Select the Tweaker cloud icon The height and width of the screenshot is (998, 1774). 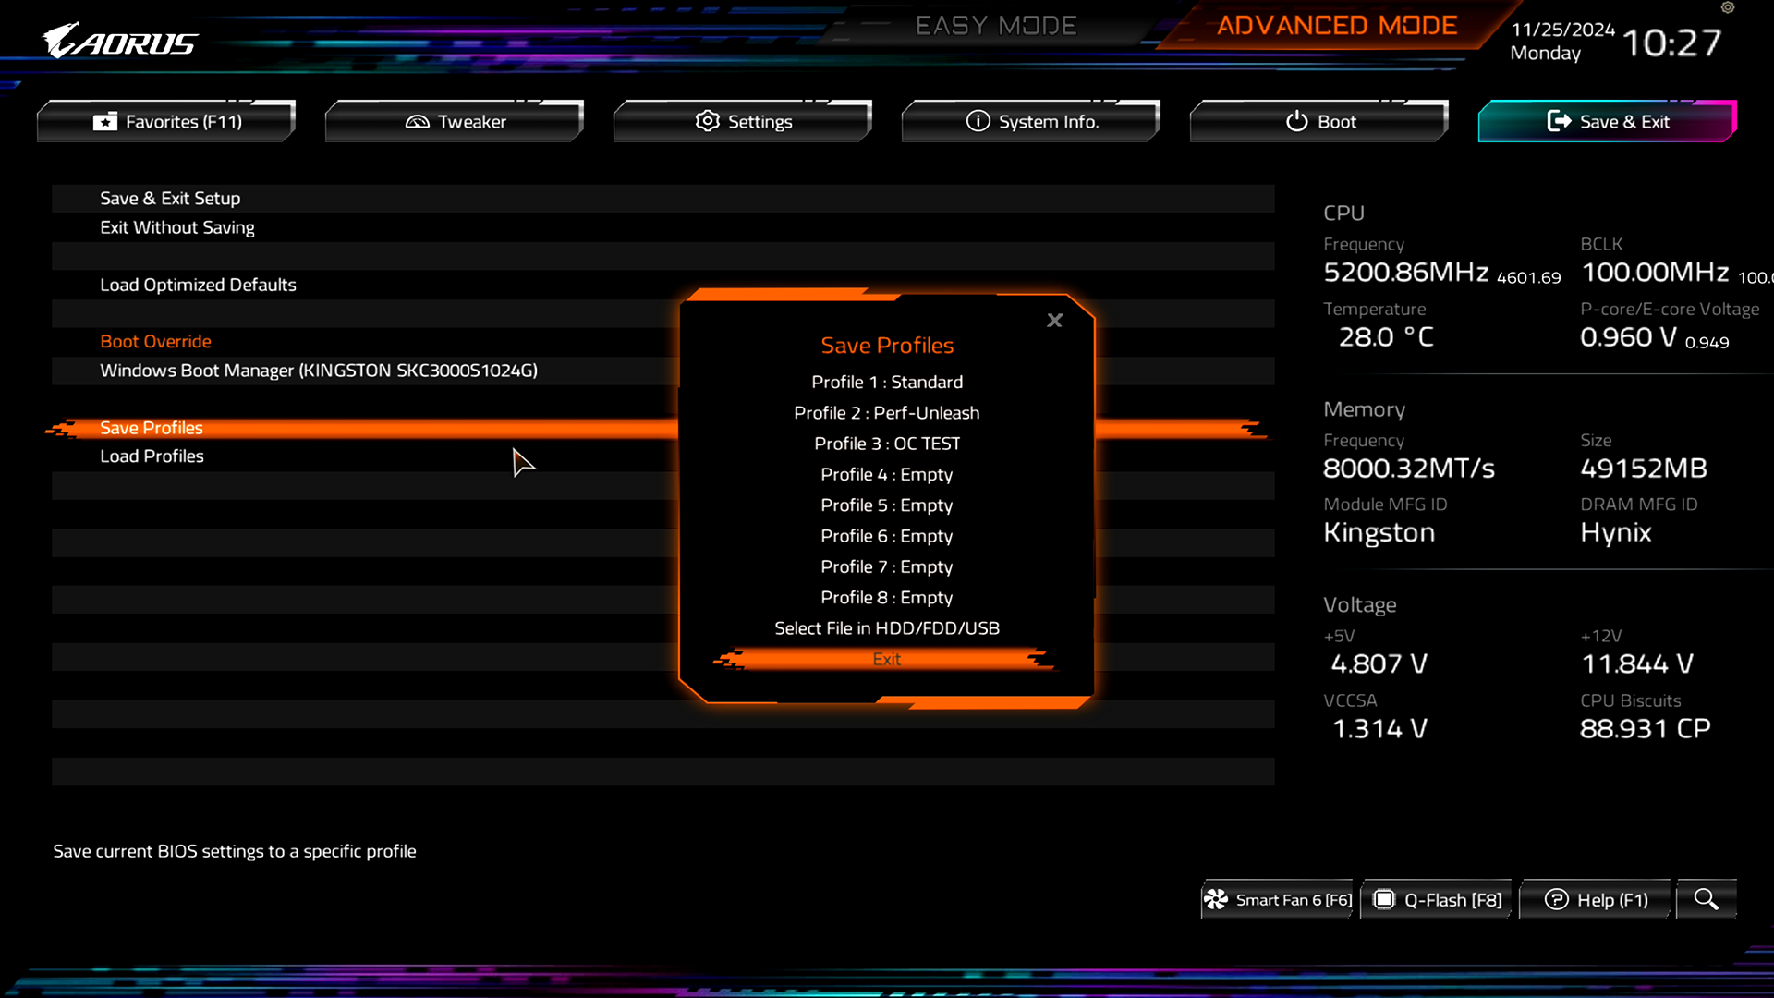coord(417,121)
